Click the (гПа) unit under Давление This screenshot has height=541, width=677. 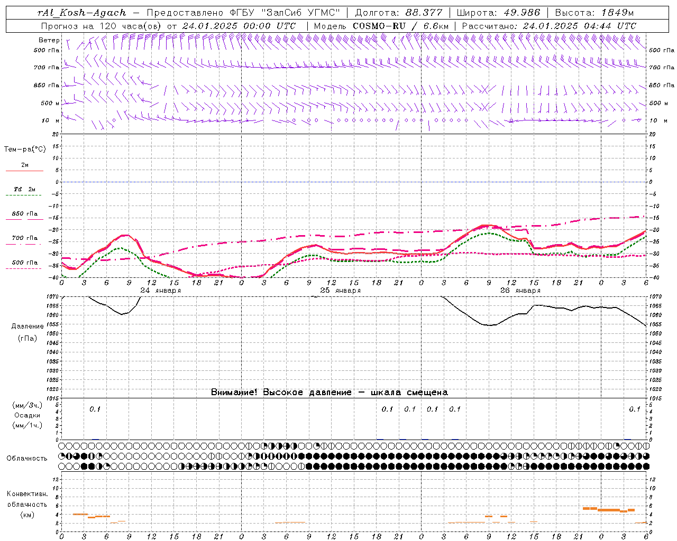coord(28,338)
